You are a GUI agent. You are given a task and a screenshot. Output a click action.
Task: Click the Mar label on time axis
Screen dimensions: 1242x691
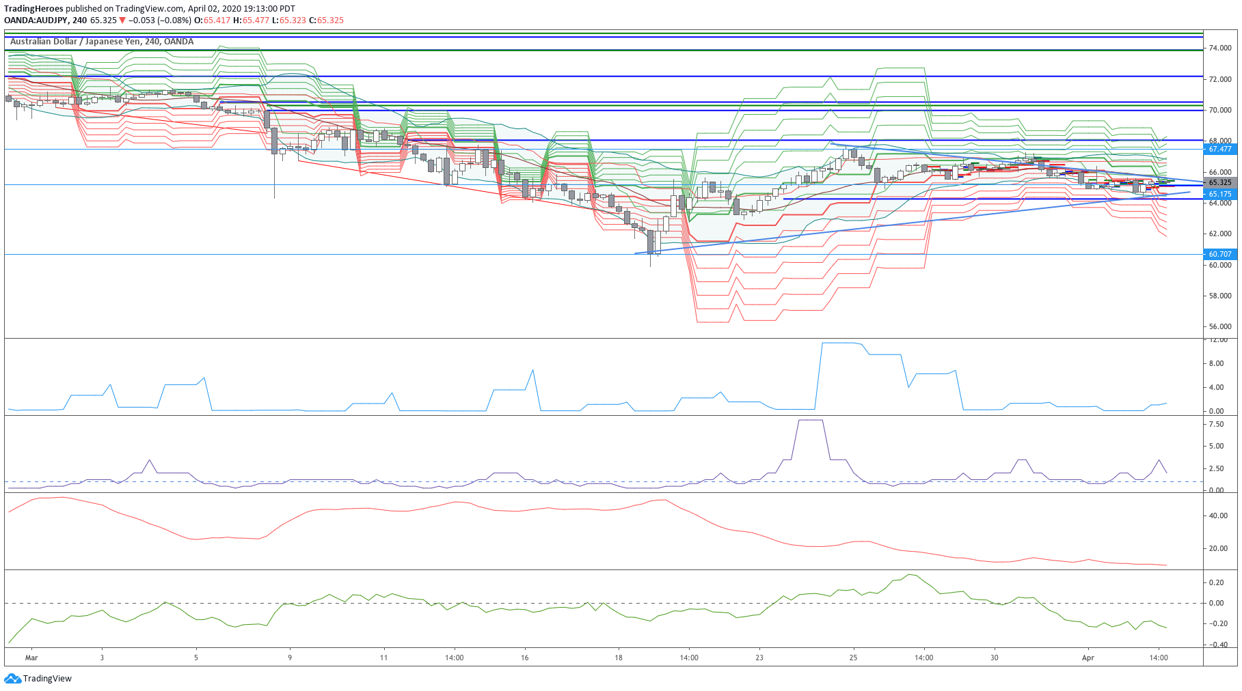(31, 658)
